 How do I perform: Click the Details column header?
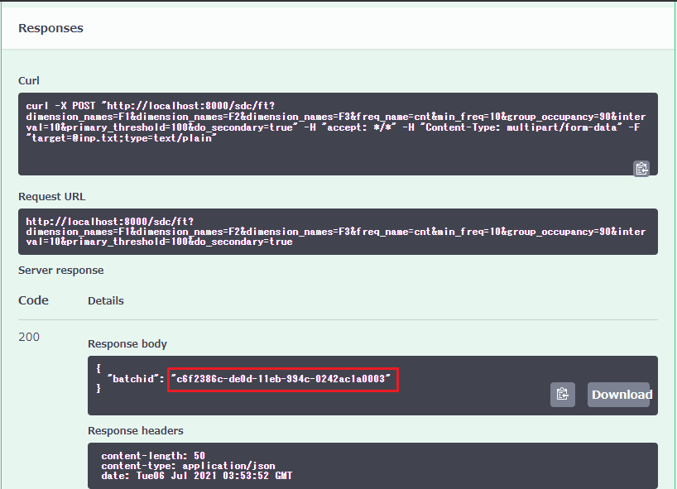[106, 301]
